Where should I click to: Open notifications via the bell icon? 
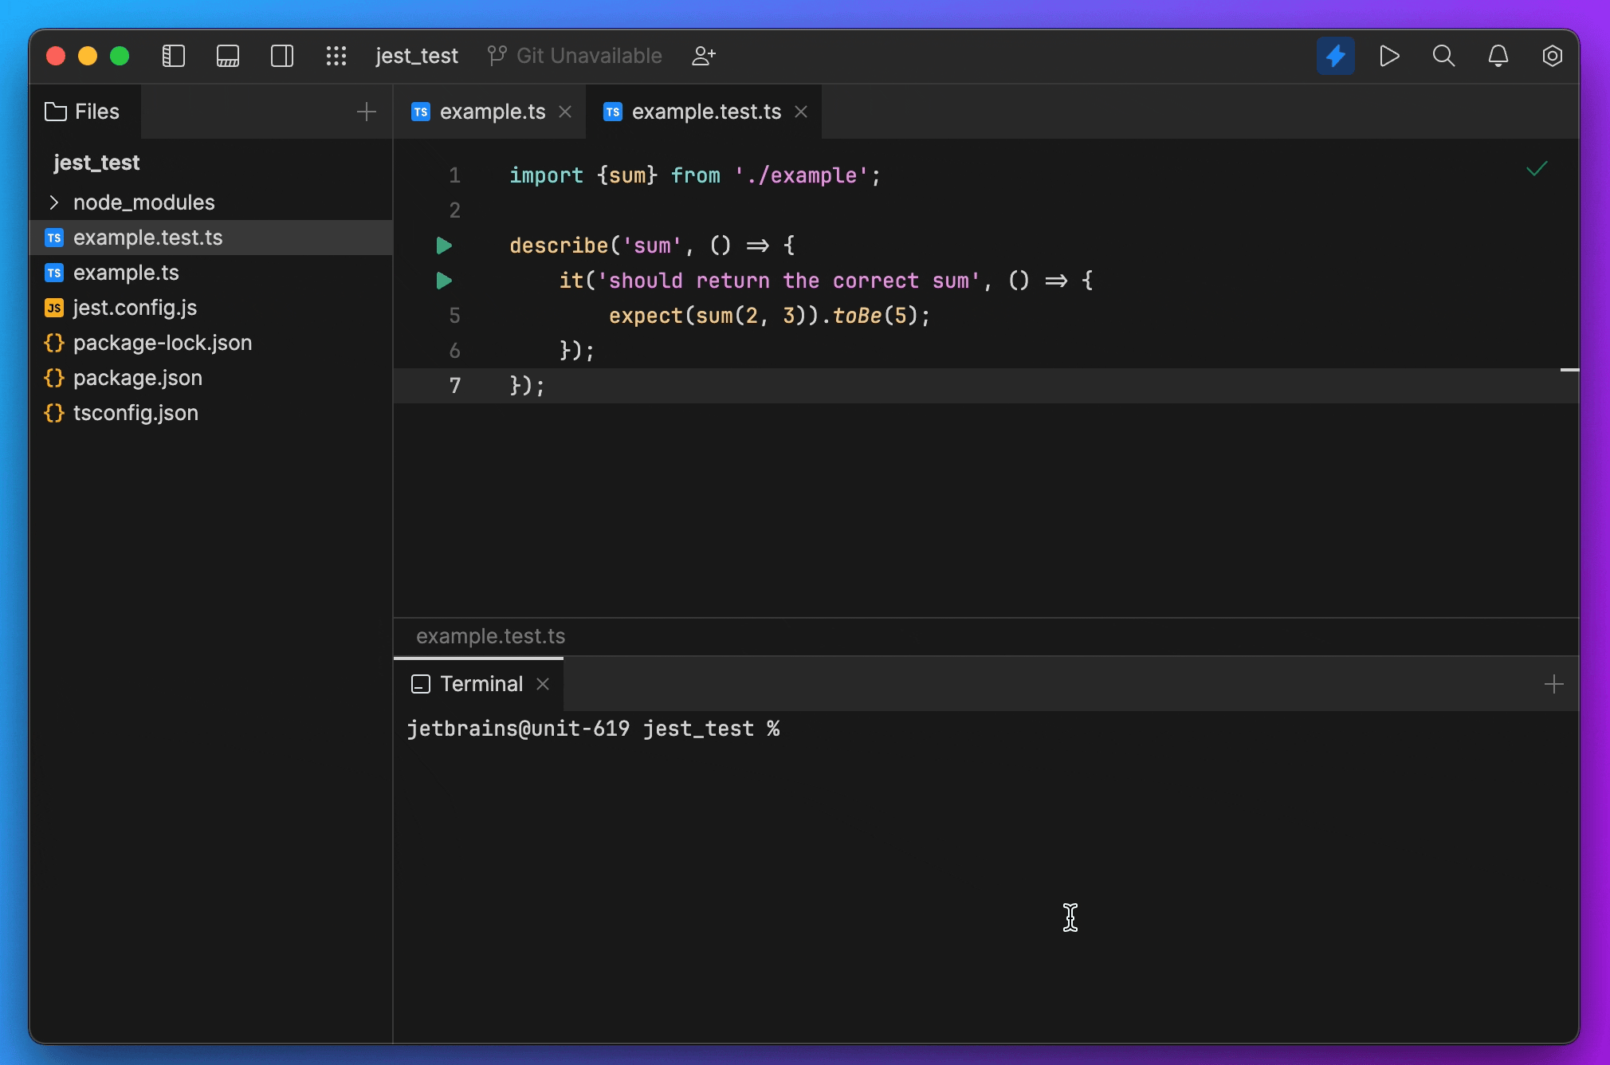pyautogui.click(x=1498, y=56)
